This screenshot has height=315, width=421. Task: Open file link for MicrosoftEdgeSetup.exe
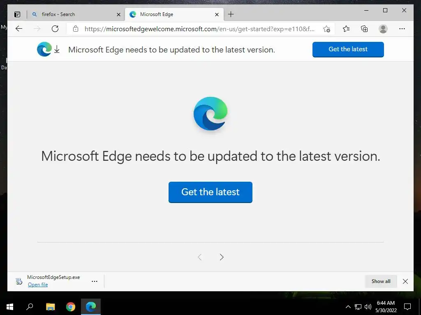click(38, 285)
